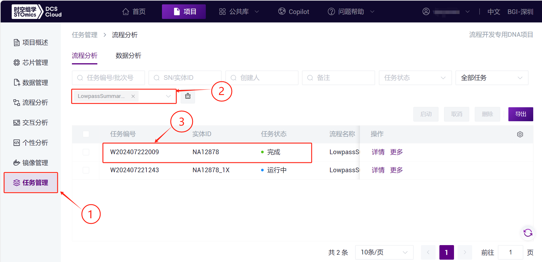Check the box for task W202407222009
542x262 pixels.
(86, 152)
